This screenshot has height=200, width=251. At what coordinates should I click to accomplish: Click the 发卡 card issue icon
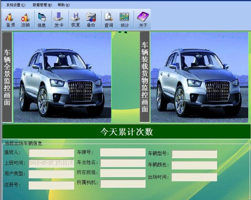59,20
